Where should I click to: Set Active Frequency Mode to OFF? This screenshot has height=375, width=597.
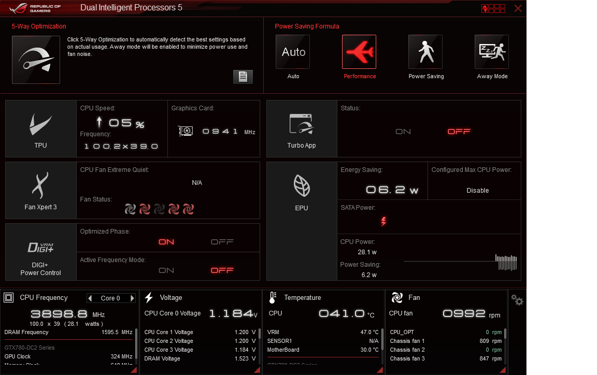(x=222, y=271)
